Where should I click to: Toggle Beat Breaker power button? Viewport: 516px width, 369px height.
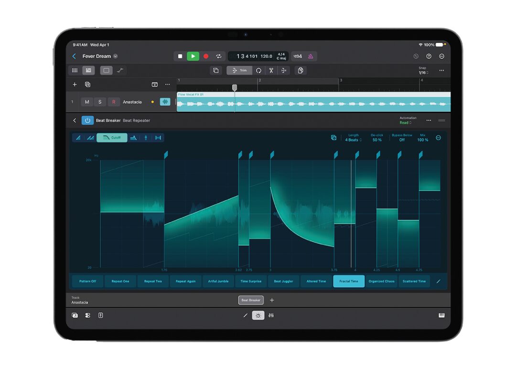(87, 120)
